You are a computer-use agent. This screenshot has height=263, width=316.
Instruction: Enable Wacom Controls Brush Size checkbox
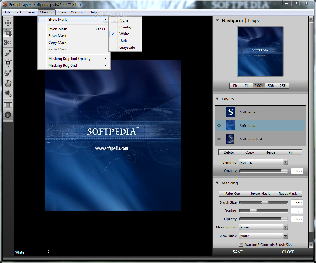(241, 245)
